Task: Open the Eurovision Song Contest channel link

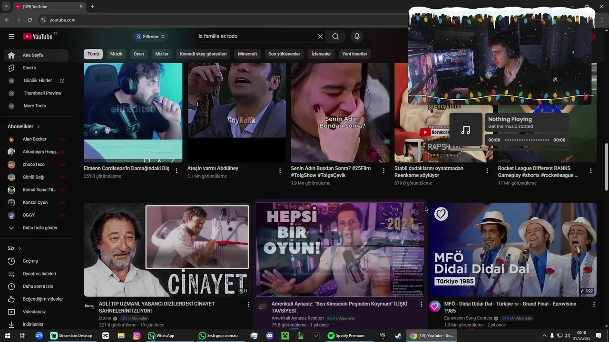Action: point(468,318)
